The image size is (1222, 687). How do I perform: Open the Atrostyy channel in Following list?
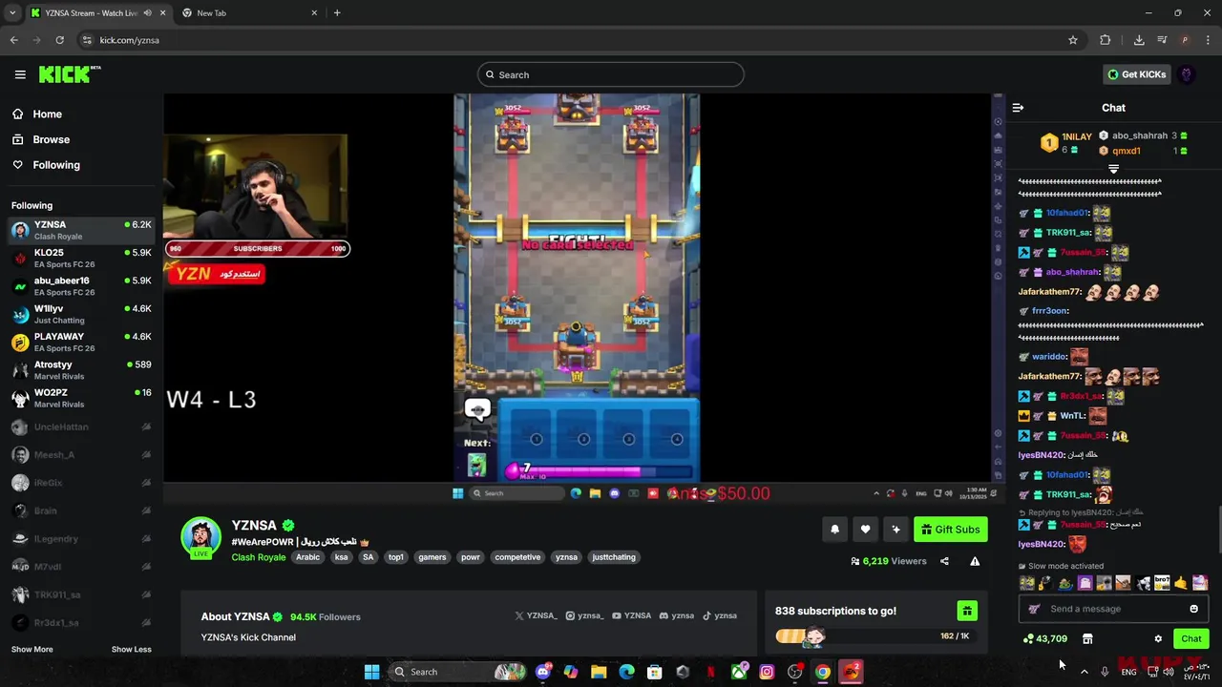tap(81, 370)
